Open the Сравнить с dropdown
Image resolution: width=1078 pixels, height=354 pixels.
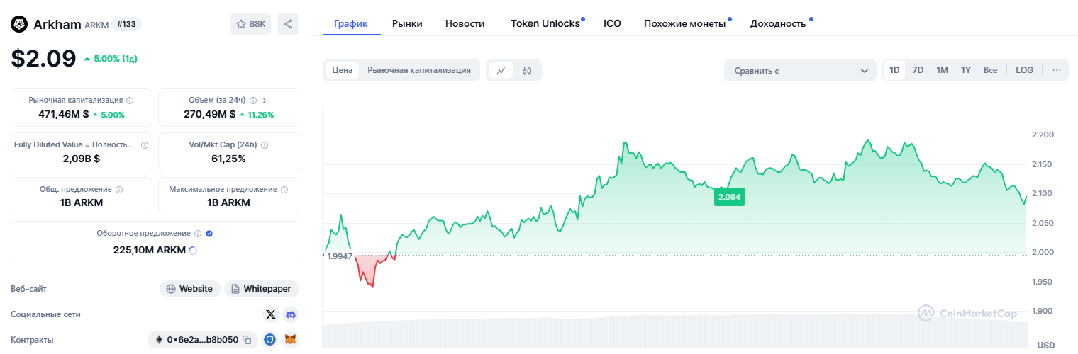800,70
